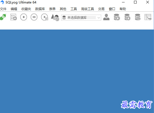The width and height of the screenshot is (154, 113).
Task: Click the green new connection plug icon
Action: pos(3,17)
